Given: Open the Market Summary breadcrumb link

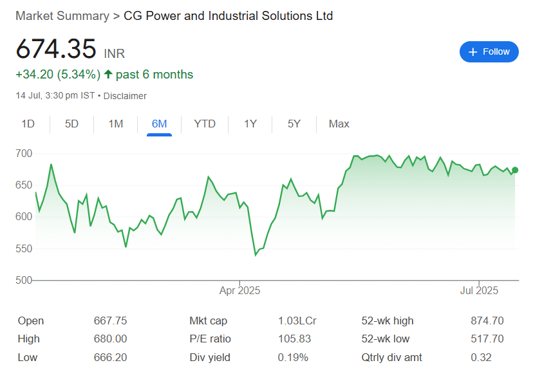Looking at the screenshot, I should (x=62, y=16).
